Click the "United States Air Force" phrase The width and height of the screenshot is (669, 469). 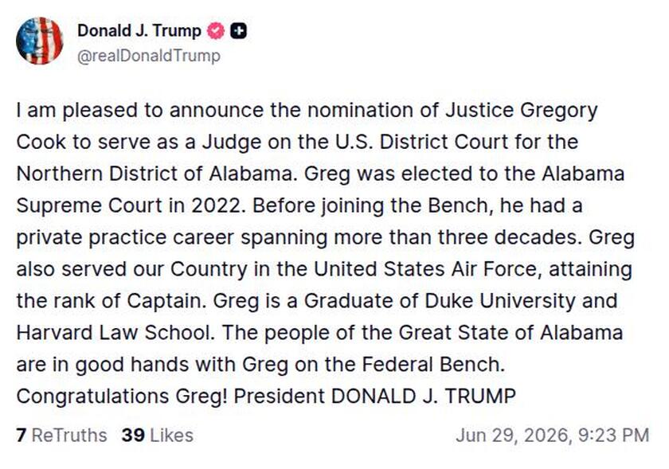coord(428,269)
